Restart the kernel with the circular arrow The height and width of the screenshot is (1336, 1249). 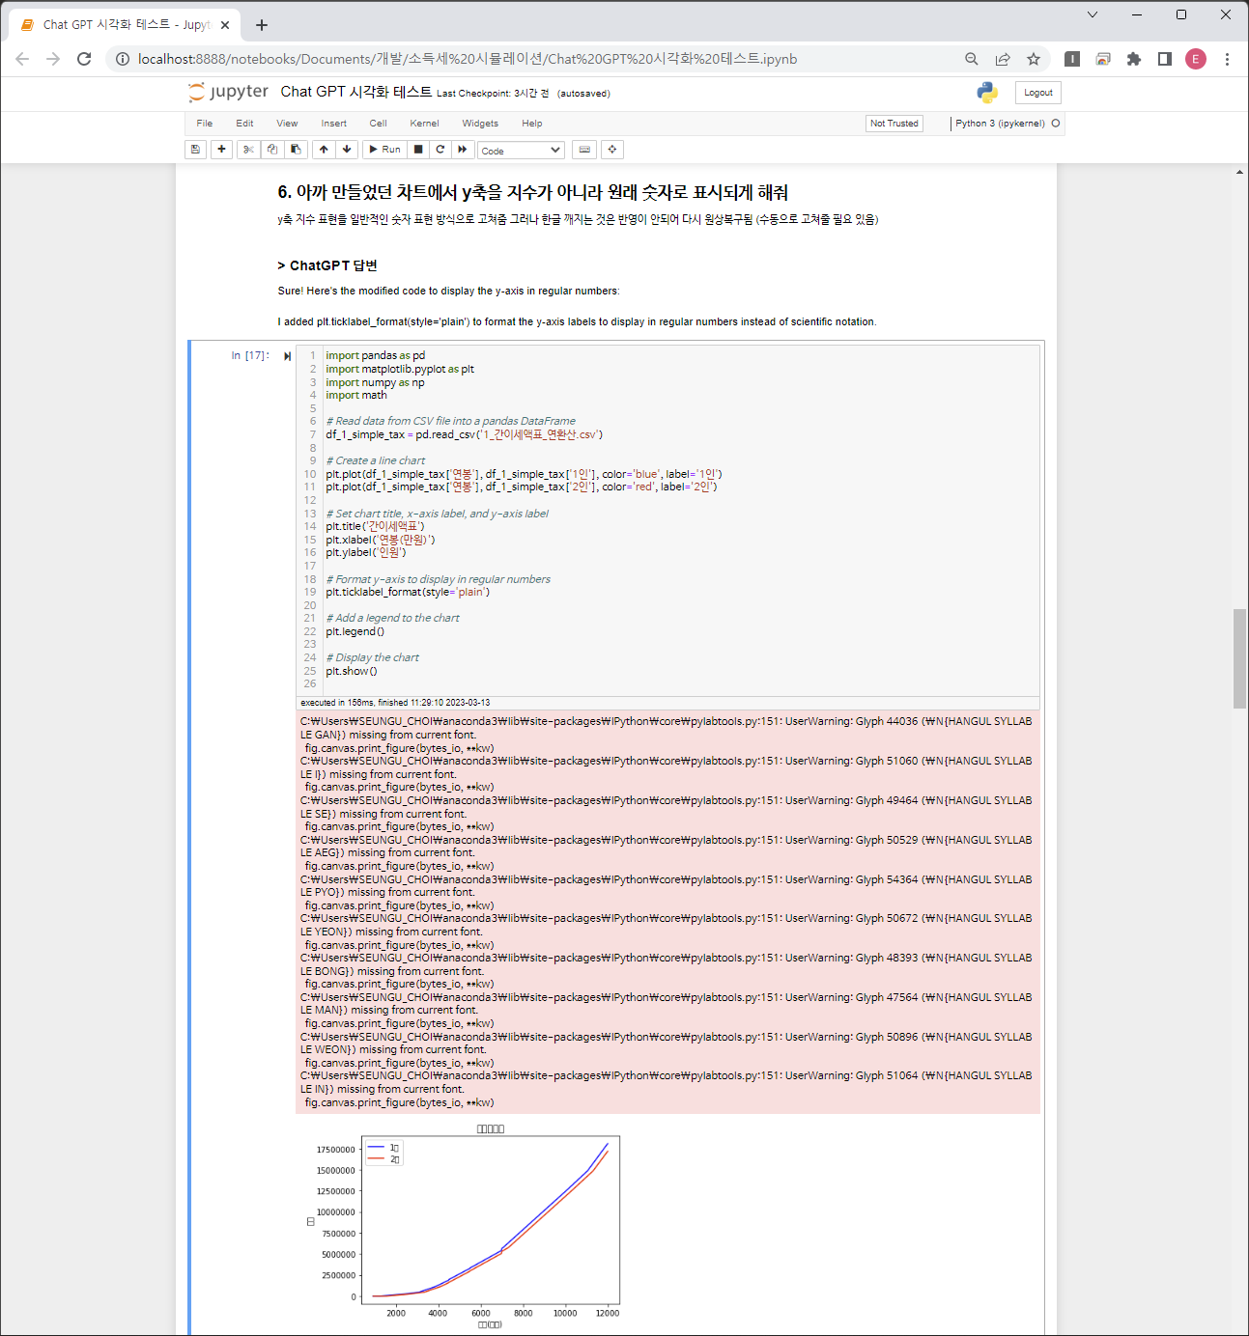(440, 150)
